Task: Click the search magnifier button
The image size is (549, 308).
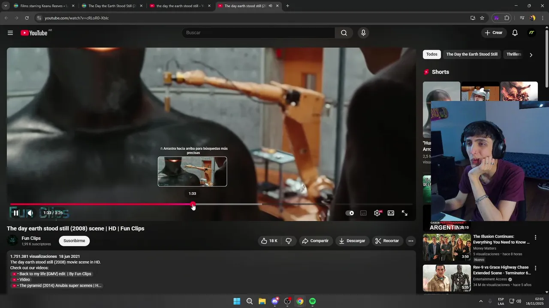Action: tap(344, 33)
